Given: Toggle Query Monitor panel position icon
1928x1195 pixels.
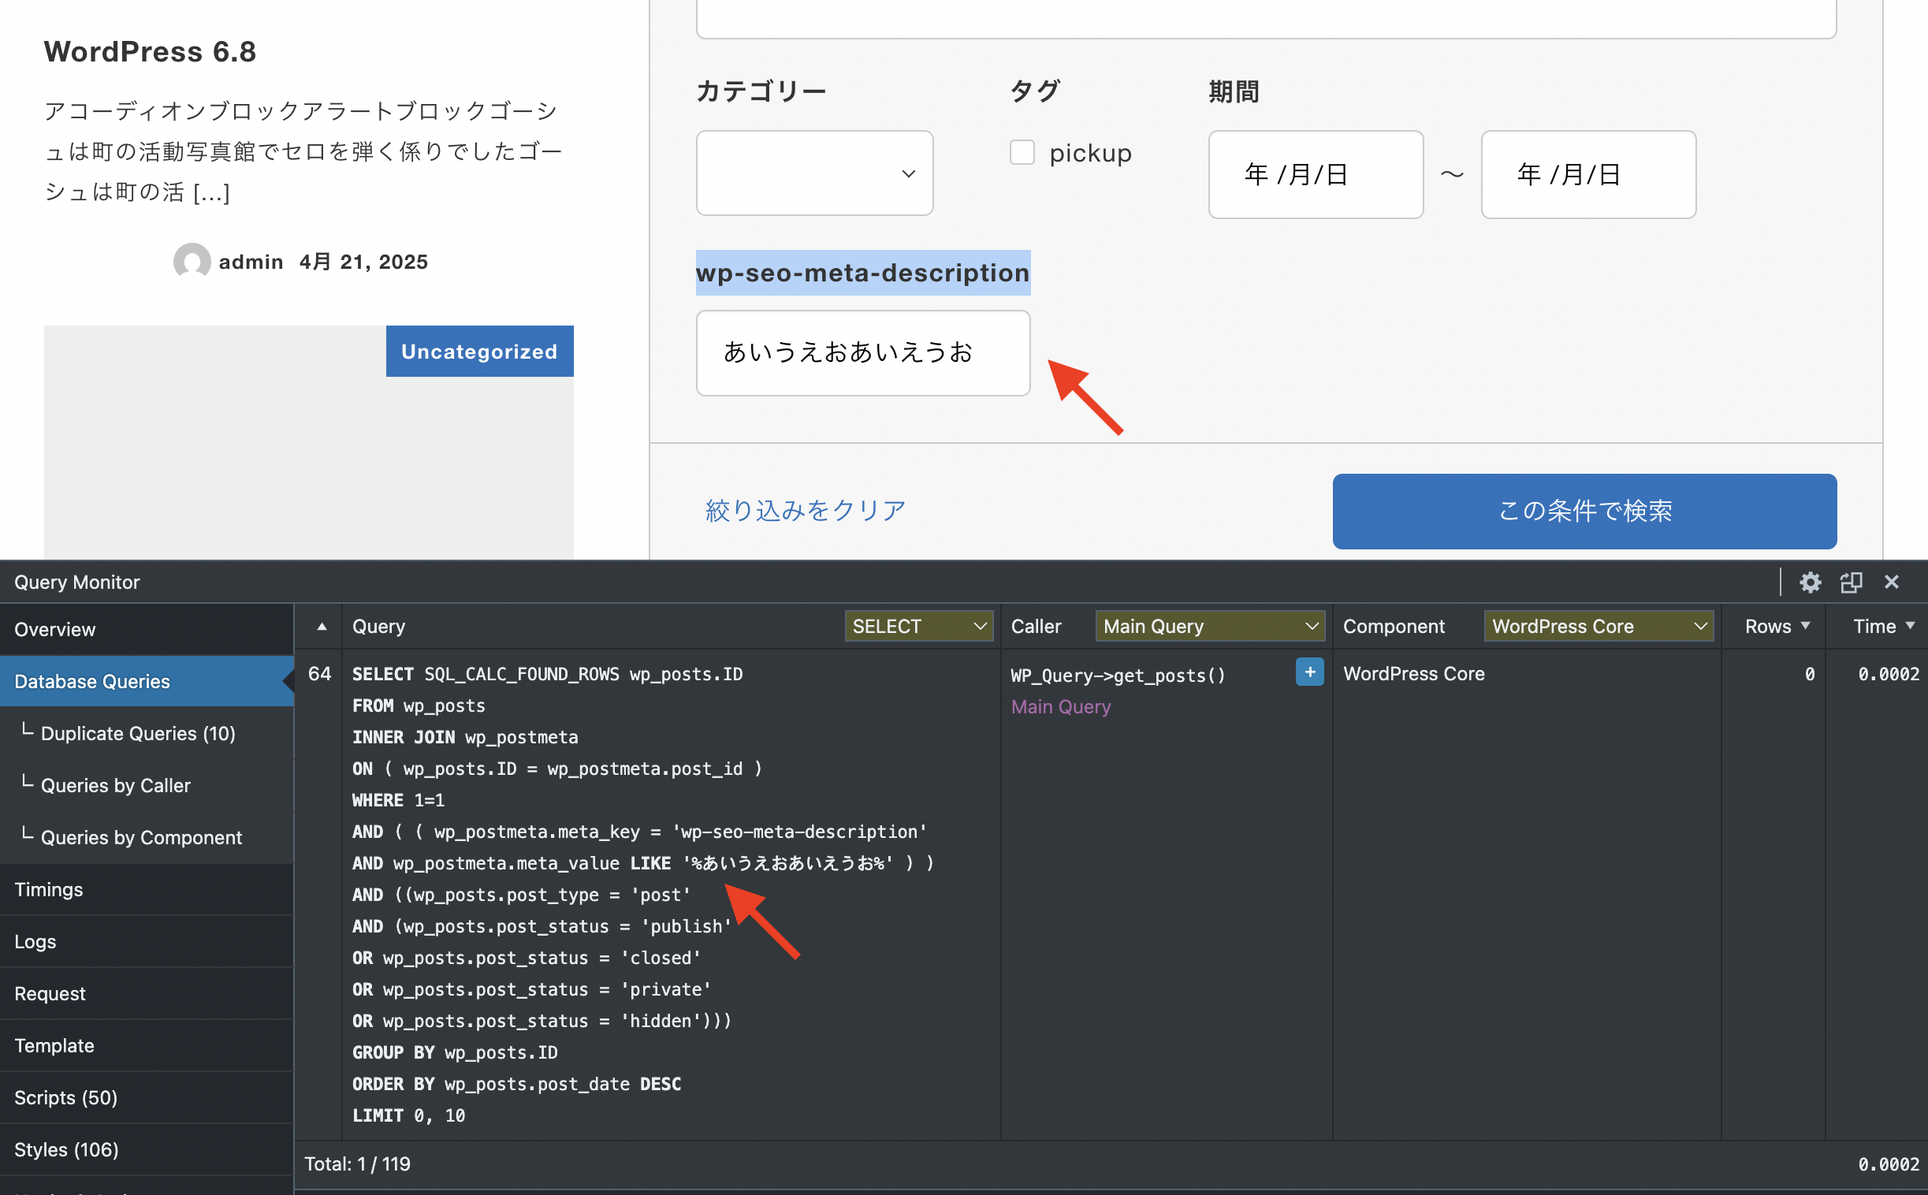Looking at the screenshot, I should tap(1851, 583).
